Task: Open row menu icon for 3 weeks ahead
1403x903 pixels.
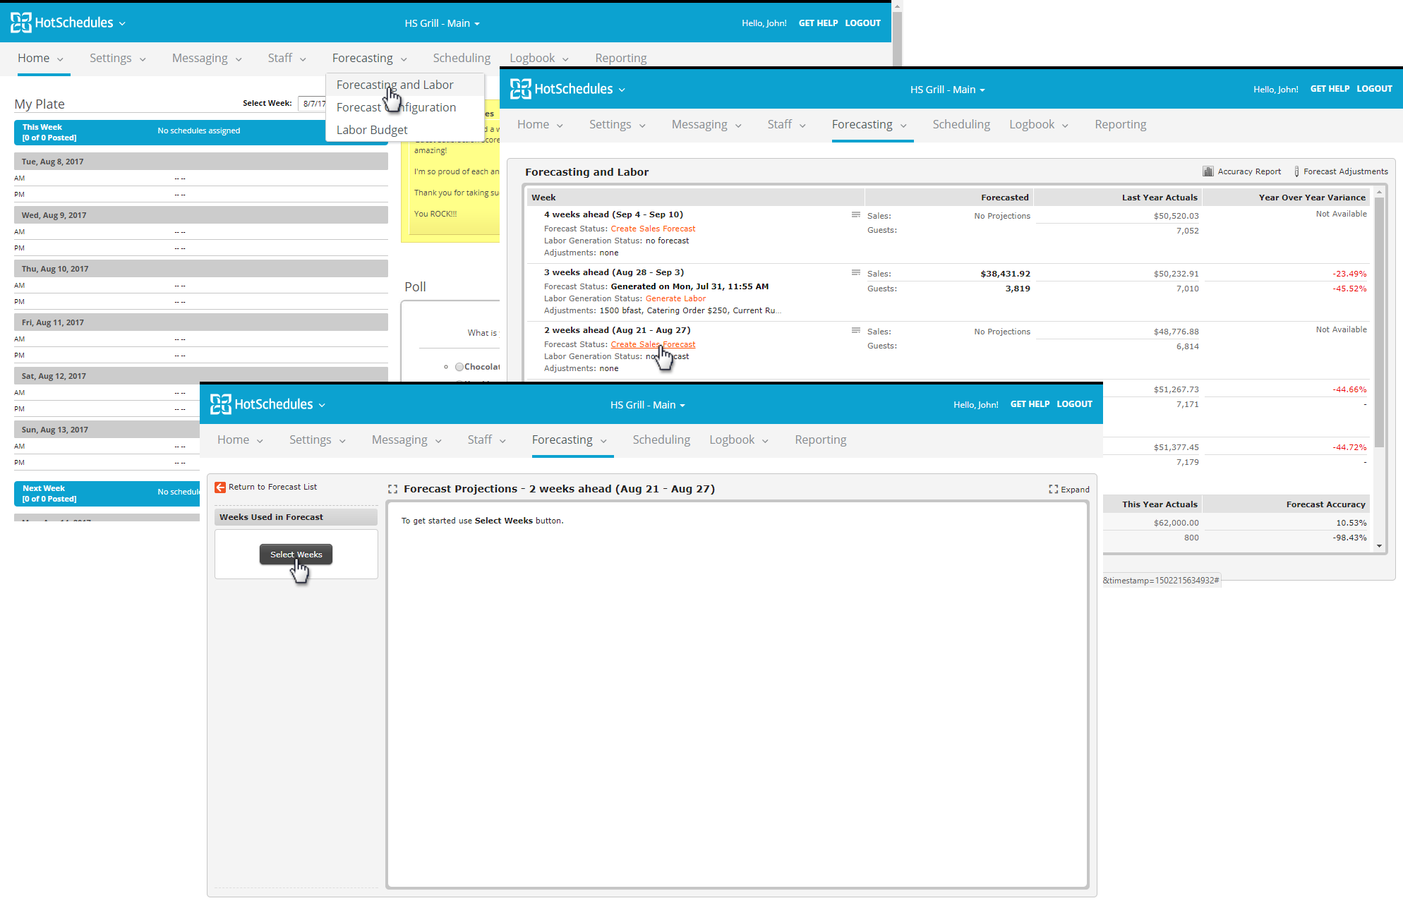Action: click(855, 272)
